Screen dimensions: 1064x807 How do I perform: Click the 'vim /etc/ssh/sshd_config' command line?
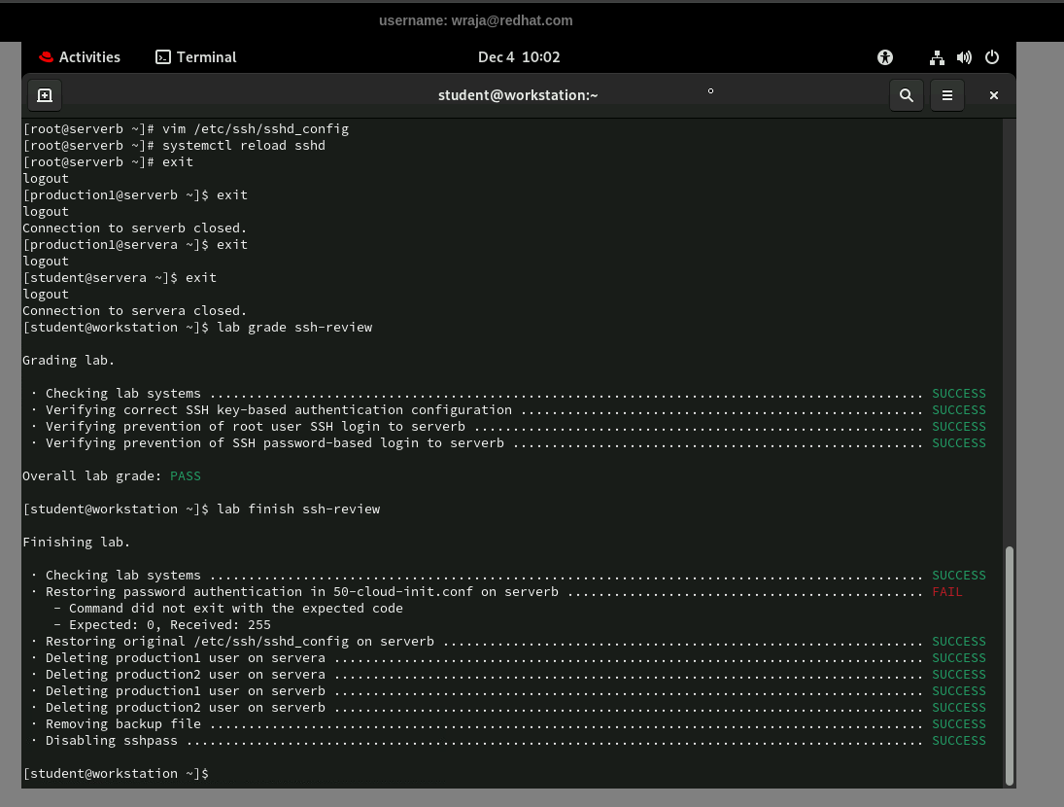(x=256, y=129)
